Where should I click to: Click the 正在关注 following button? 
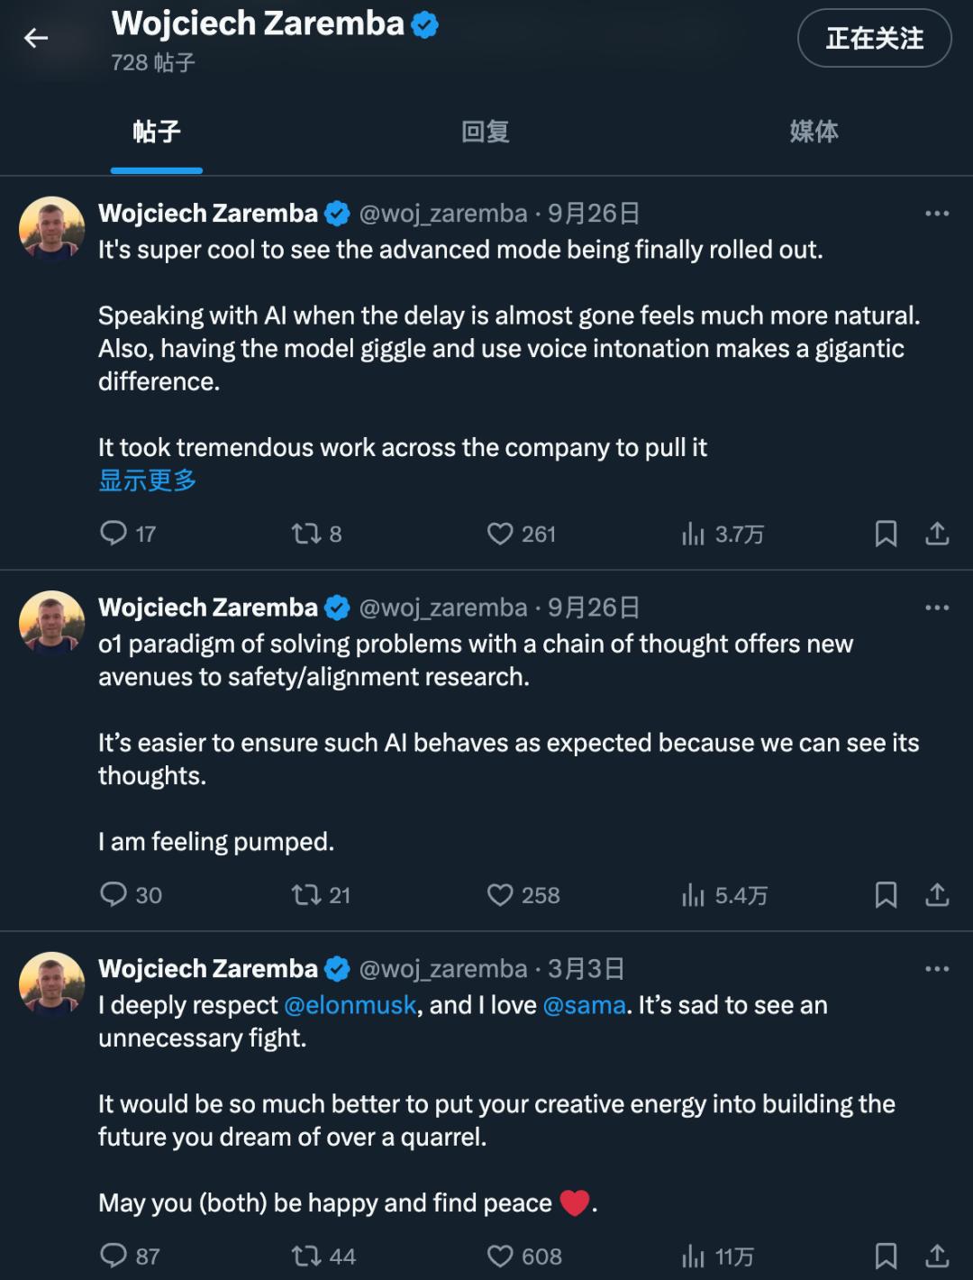874,38
